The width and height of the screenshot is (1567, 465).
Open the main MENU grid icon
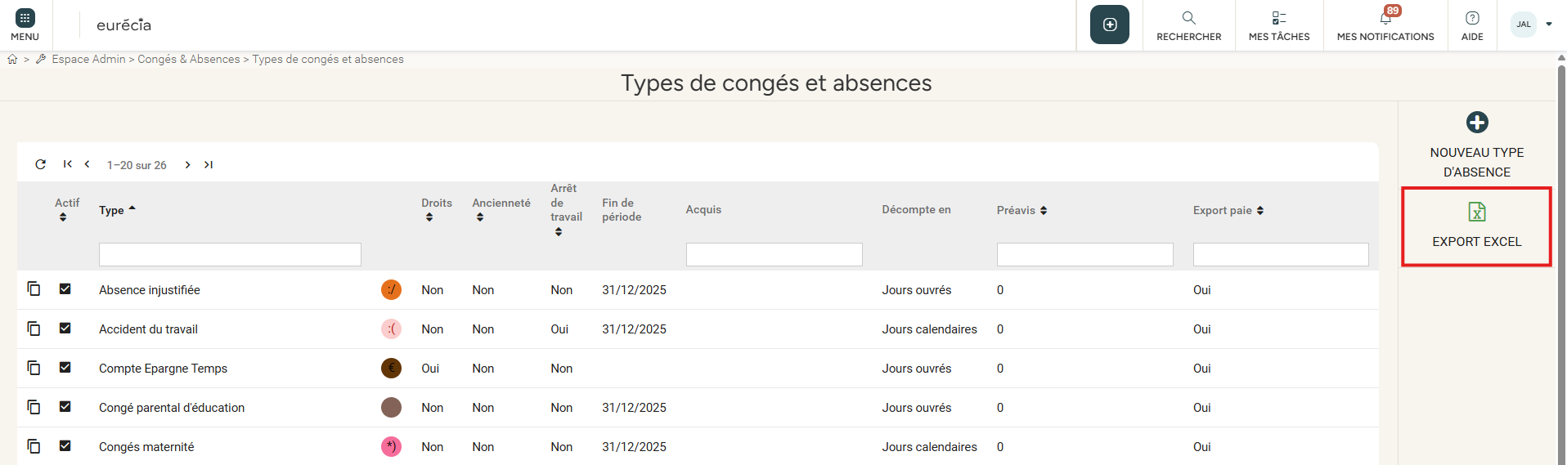[x=25, y=19]
